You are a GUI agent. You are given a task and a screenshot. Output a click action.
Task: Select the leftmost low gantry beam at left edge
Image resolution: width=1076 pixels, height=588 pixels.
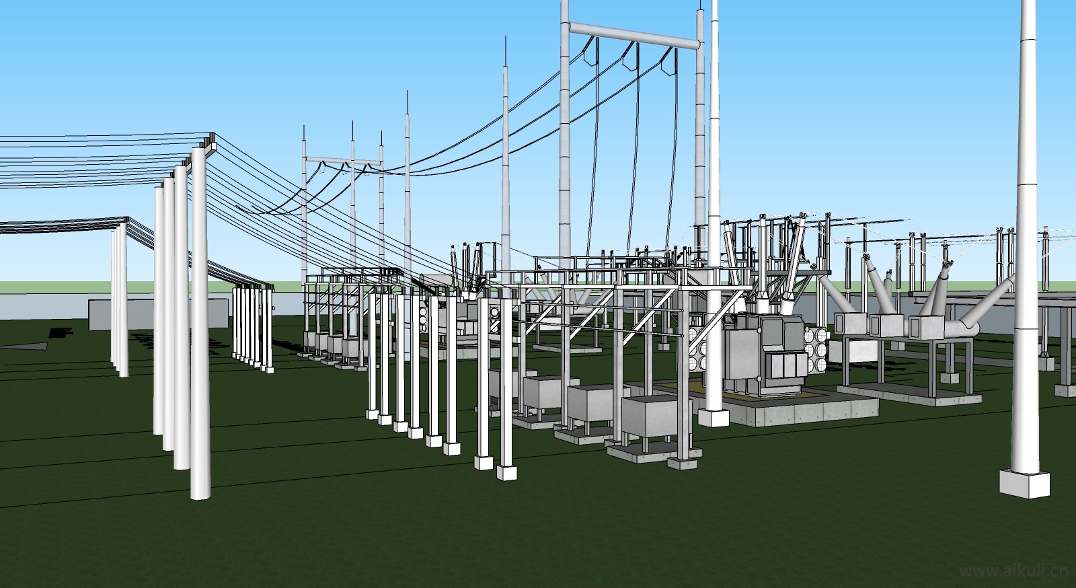61,223
